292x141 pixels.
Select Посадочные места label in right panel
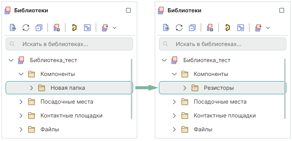(x=220, y=102)
